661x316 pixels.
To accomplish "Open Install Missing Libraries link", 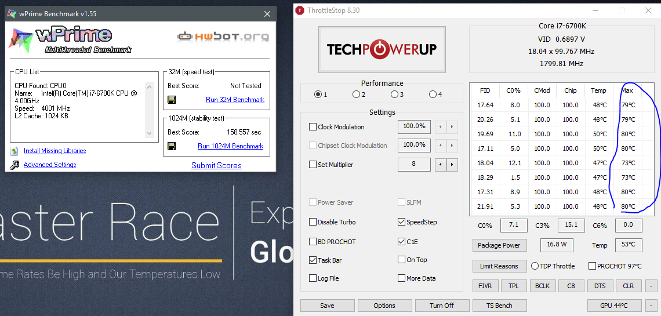I will [55, 151].
